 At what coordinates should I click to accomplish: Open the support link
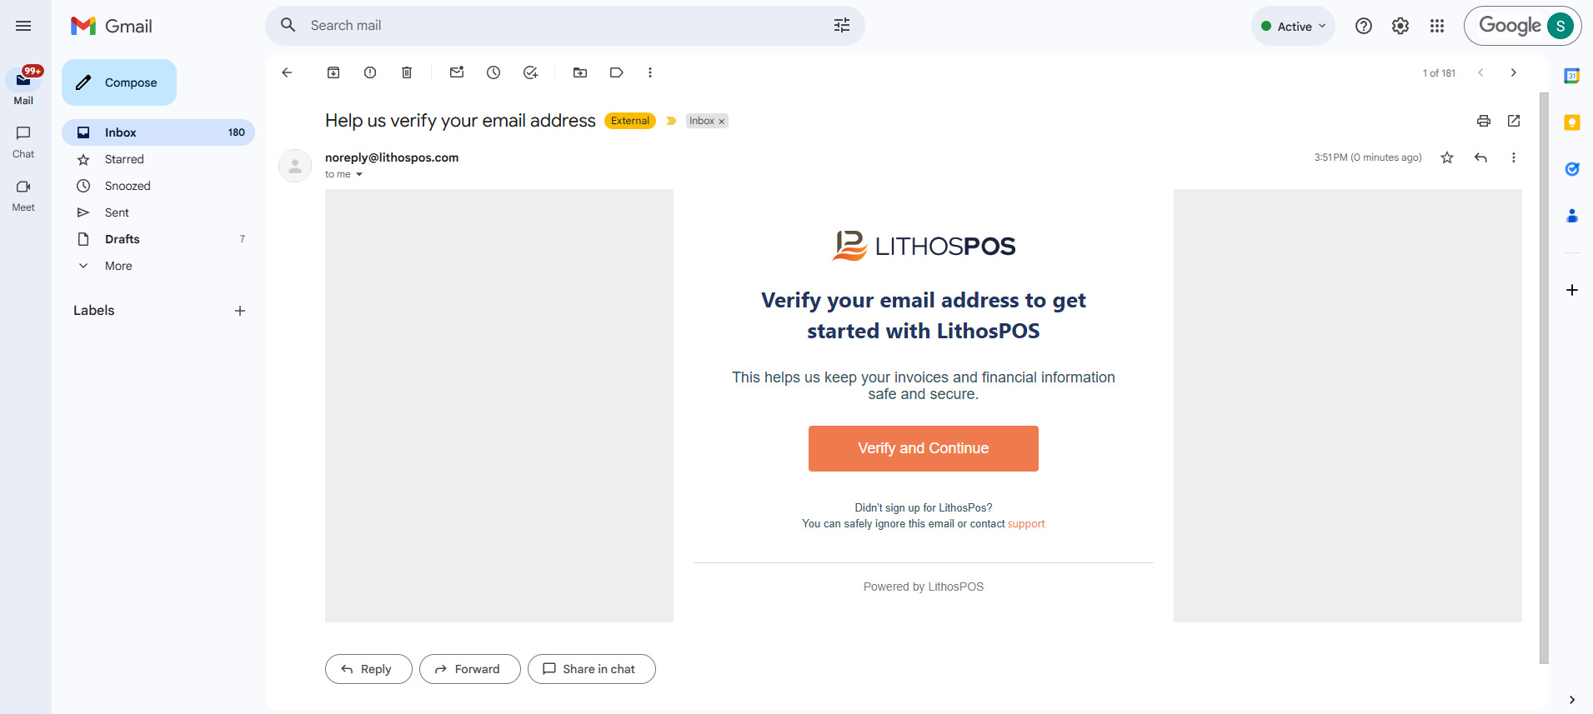pyautogui.click(x=1026, y=524)
